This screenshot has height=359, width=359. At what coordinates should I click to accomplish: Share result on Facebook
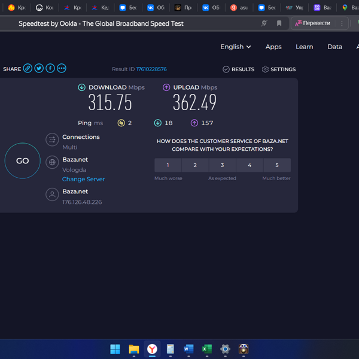pyautogui.click(x=50, y=68)
